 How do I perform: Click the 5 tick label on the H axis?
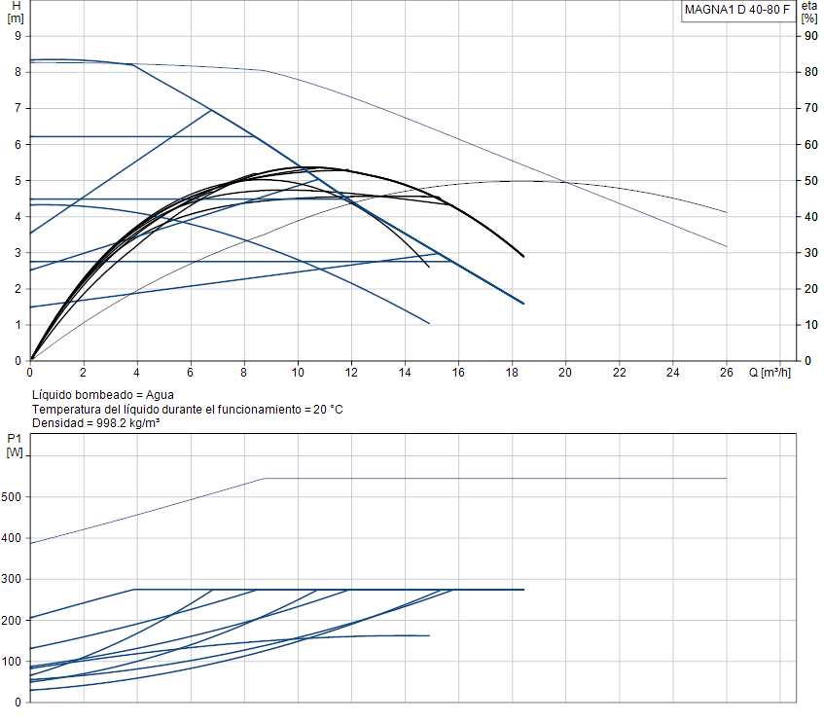[x=18, y=181]
